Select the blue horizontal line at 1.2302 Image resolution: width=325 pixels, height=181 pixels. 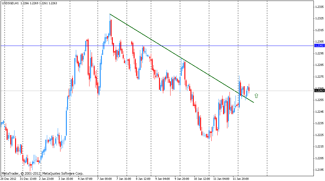(x=157, y=46)
